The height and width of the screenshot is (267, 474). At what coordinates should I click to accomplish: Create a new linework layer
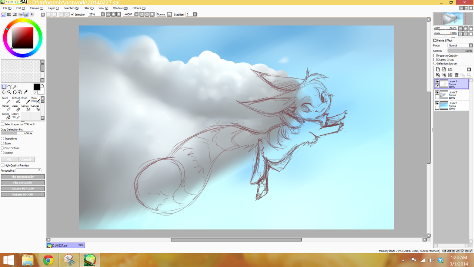[444, 69]
